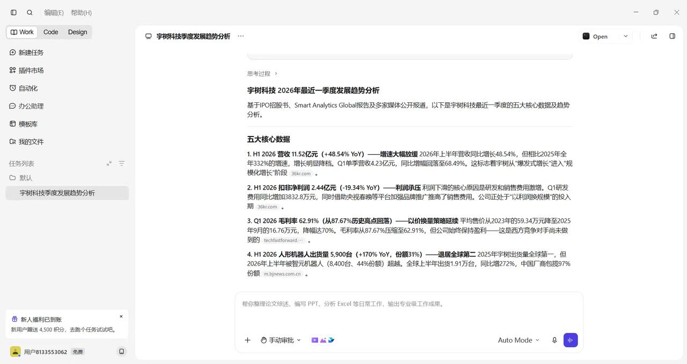
Task: Switch to the Work tab
Action: coord(22,32)
